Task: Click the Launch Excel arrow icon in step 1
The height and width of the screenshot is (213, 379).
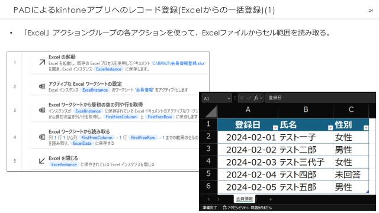Action: tap(42, 63)
